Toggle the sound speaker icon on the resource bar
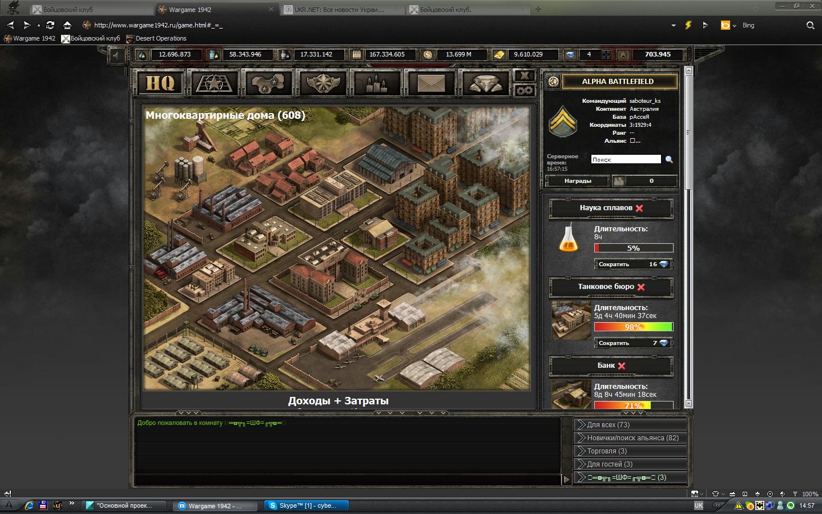 click(x=117, y=55)
